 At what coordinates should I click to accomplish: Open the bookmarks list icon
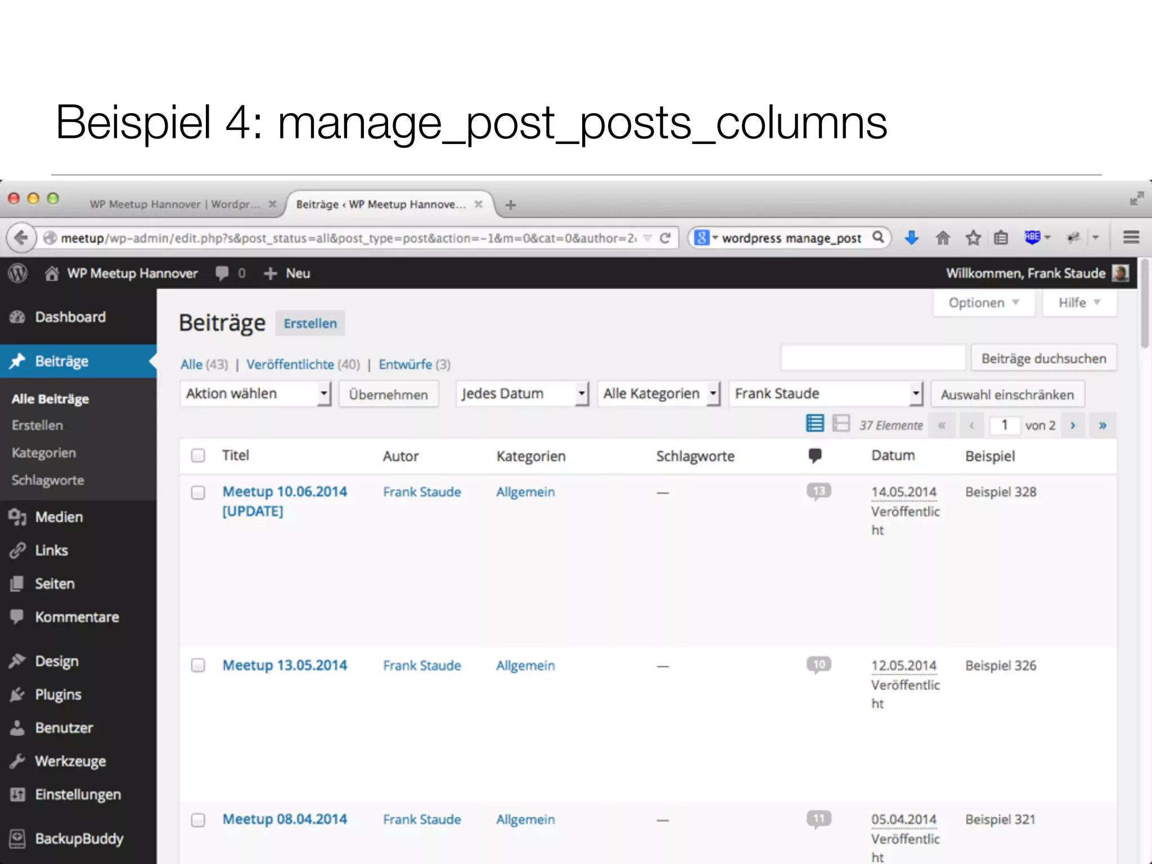pos(1001,238)
